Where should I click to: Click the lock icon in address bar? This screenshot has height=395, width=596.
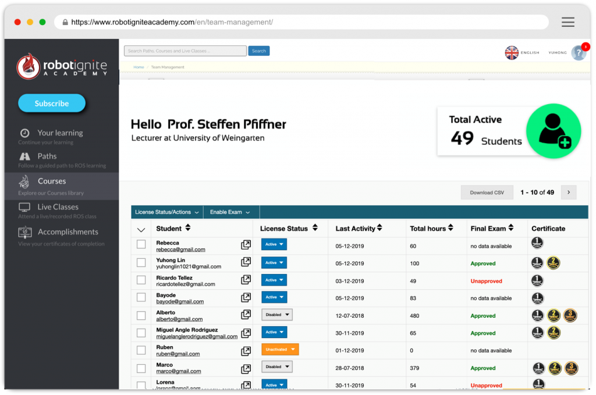tap(65, 23)
